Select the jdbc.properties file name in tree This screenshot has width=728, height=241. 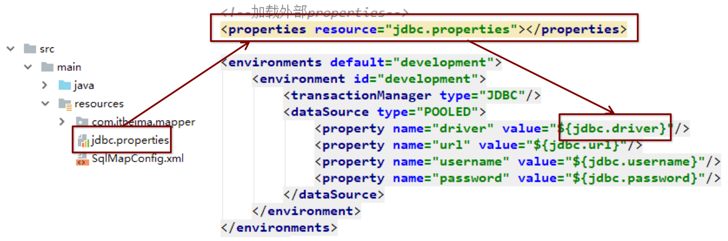click(x=130, y=140)
